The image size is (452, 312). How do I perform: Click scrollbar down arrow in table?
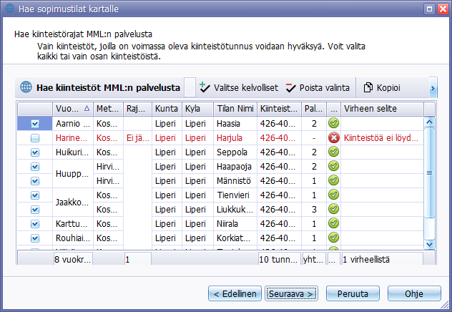click(x=430, y=245)
